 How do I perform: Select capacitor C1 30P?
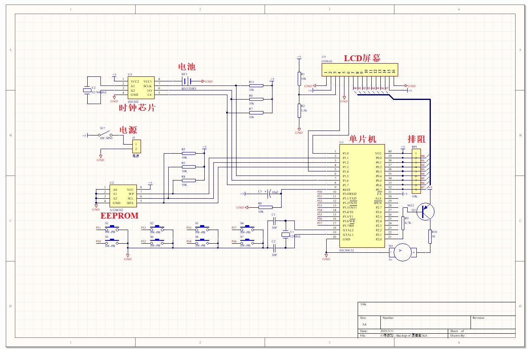[x=274, y=221]
